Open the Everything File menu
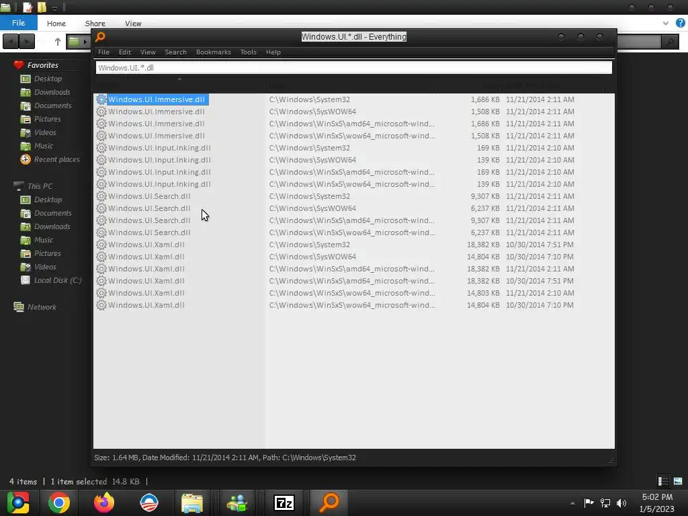The image size is (688, 516). pos(103,52)
